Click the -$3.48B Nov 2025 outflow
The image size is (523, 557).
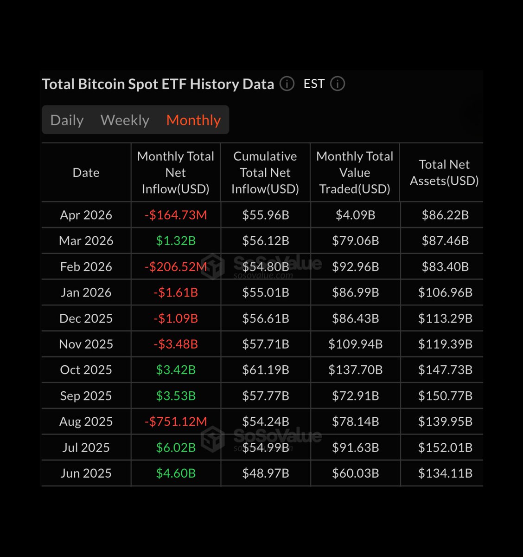(176, 344)
